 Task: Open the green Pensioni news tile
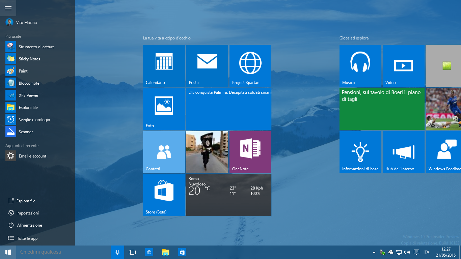click(x=382, y=109)
